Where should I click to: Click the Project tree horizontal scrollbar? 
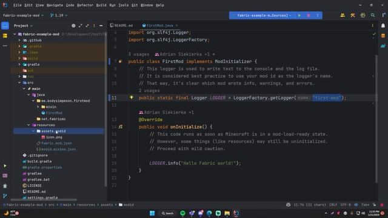tap(44, 200)
